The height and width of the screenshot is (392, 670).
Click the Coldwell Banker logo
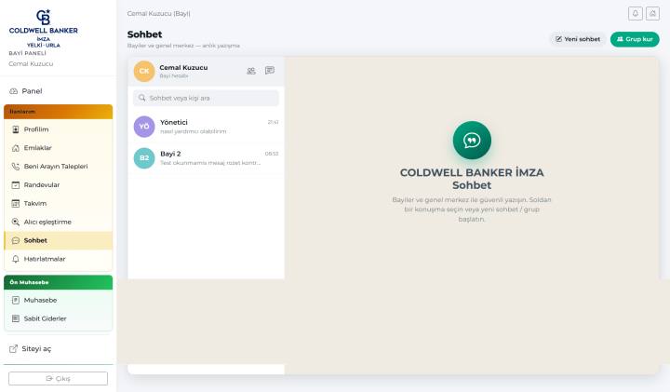click(x=43, y=28)
